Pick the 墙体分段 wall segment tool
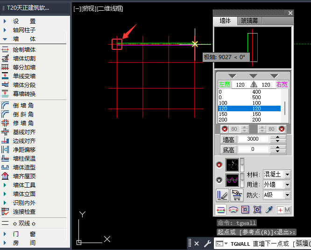Screen dimensions: 311x250 [19, 85]
